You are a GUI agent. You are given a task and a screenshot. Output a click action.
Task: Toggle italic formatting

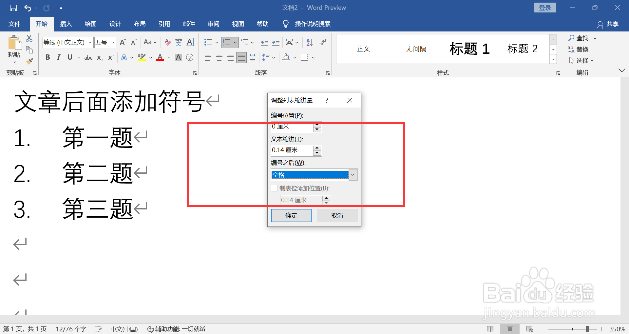[x=59, y=57]
